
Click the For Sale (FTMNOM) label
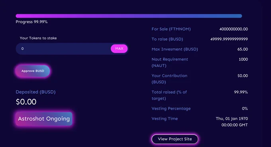pos(171,29)
